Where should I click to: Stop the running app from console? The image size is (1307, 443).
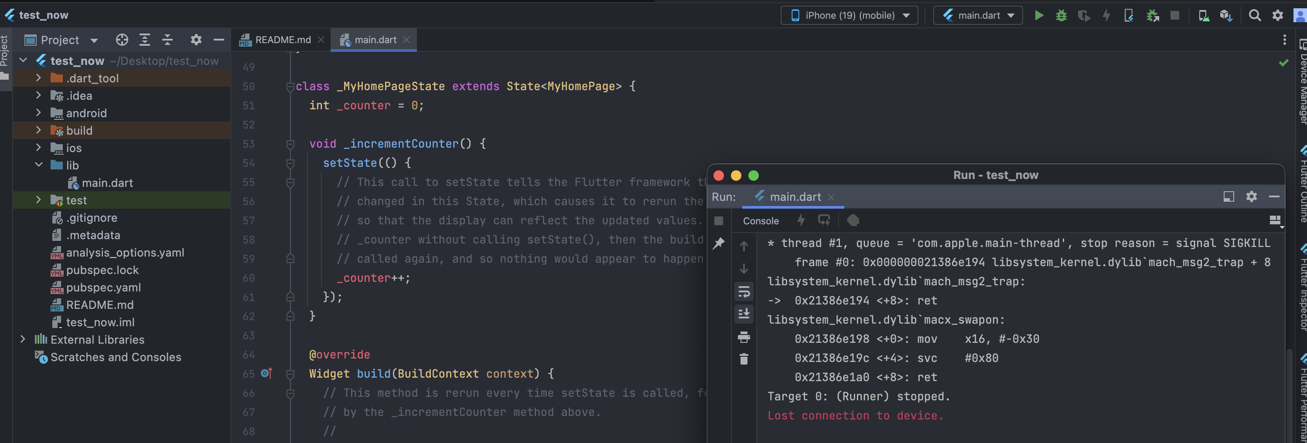(x=718, y=220)
